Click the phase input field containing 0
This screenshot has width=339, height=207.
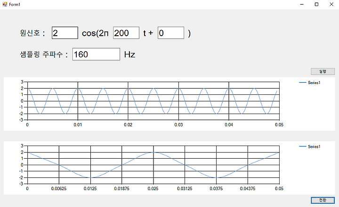171,33
